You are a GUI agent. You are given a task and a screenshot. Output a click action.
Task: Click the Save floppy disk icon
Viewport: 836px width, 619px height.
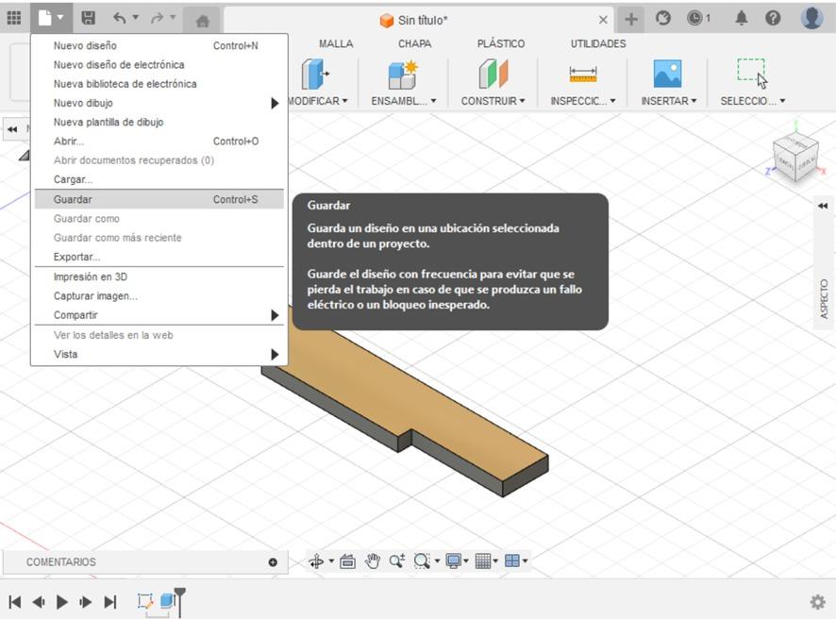click(88, 19)
